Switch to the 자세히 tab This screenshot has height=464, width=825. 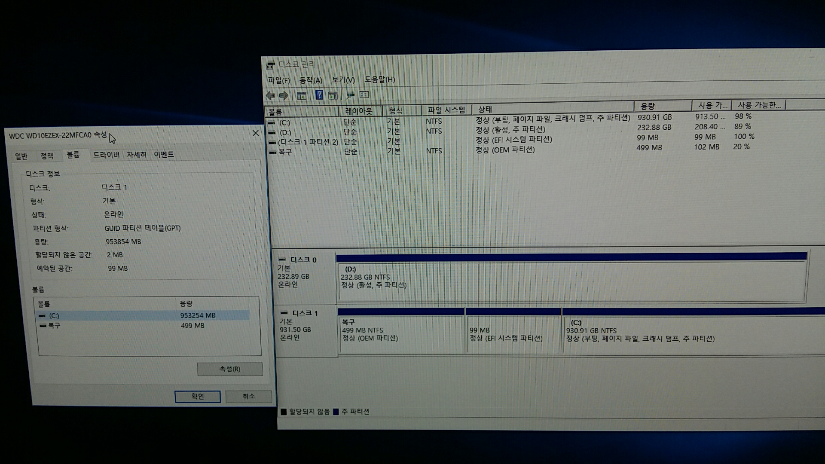point(137,154)
